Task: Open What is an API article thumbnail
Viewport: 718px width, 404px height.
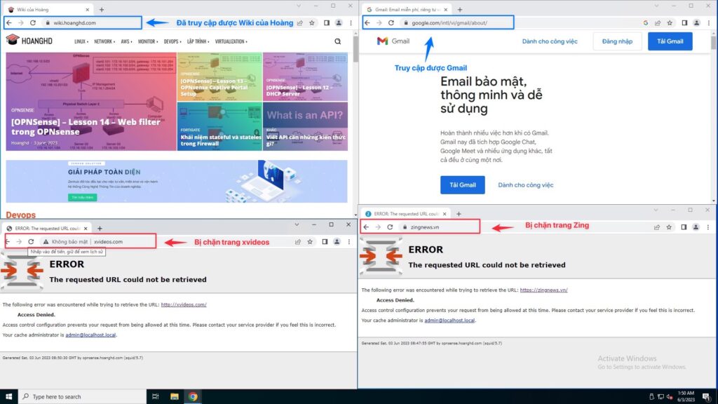Action: tap(305, 126)
